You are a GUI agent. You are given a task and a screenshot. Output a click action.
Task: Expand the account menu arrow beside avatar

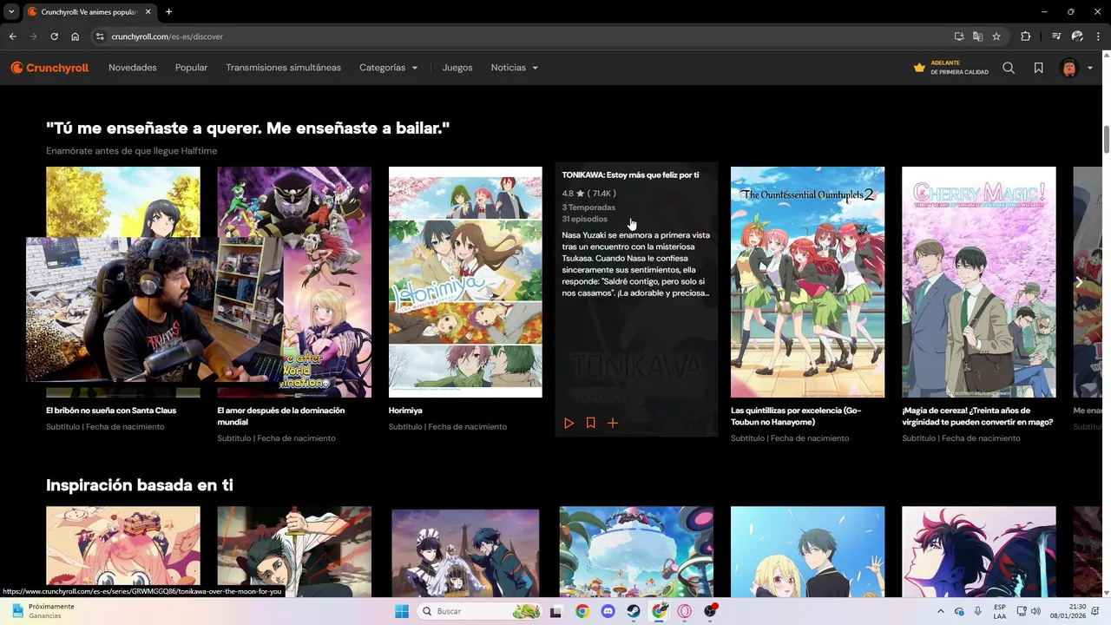click(x=1090, y=68)
